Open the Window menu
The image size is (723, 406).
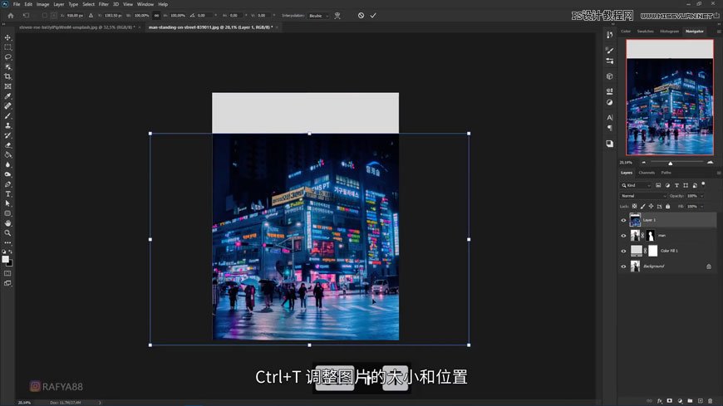pyautogui.click(x=145, y=4)
